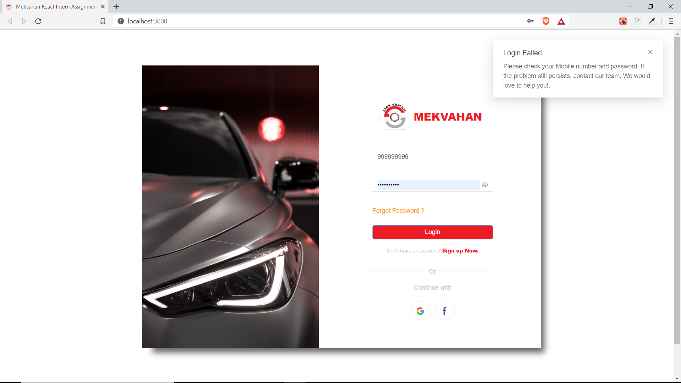This screenshot has height=383, width=681.
Task: Dismiss the Login Failed notification
Action: coord(650,52)
